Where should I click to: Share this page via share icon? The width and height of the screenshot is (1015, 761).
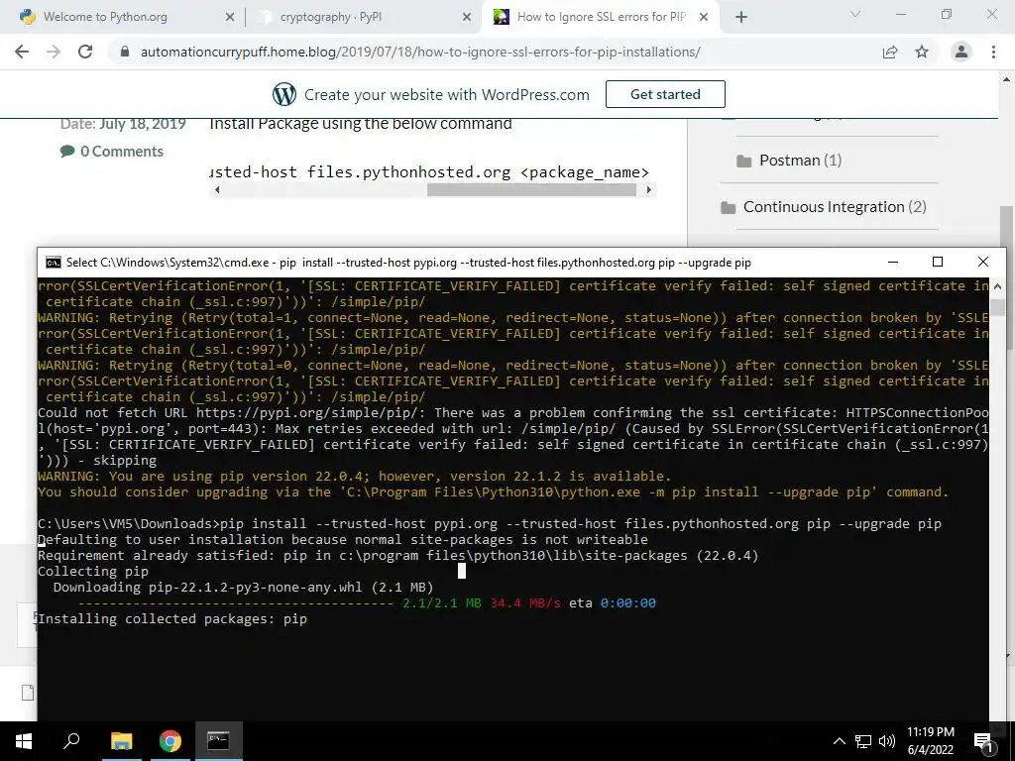coord(890,52)
